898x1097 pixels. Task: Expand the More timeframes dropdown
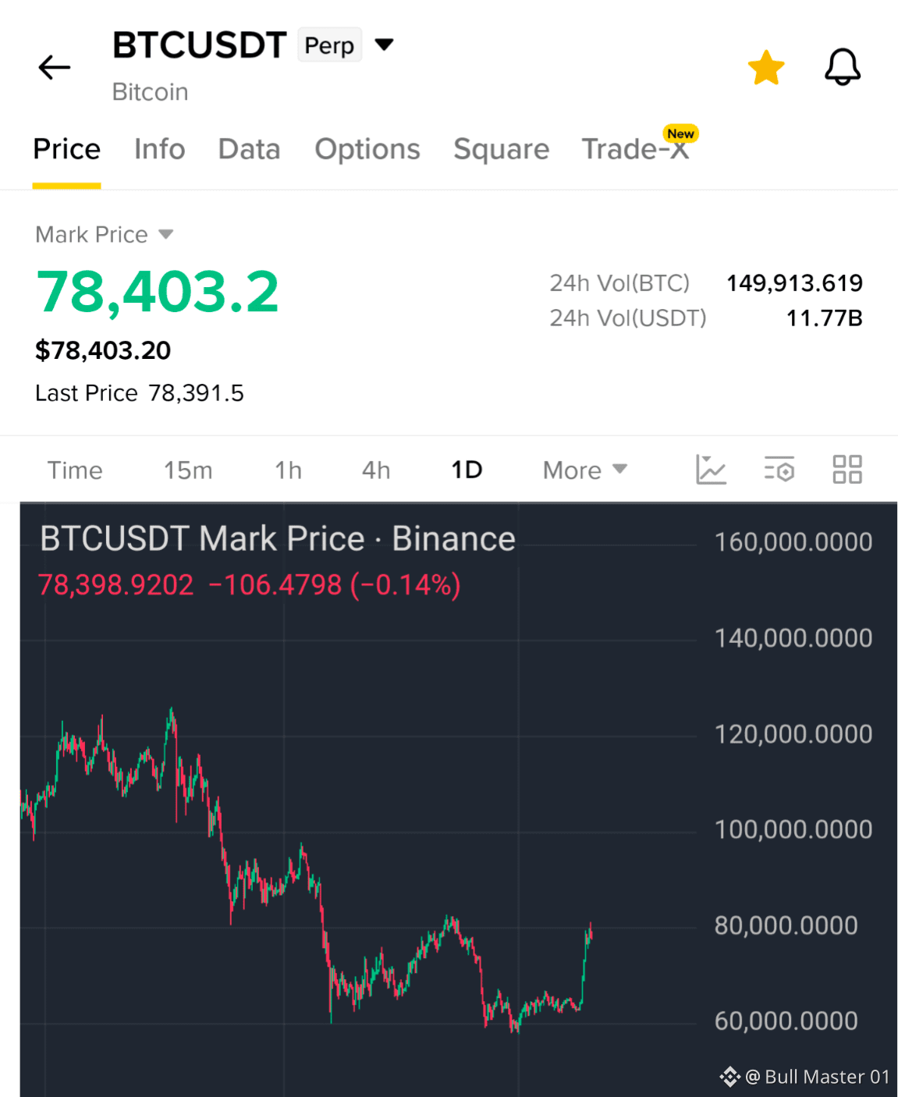coord(585,470)
